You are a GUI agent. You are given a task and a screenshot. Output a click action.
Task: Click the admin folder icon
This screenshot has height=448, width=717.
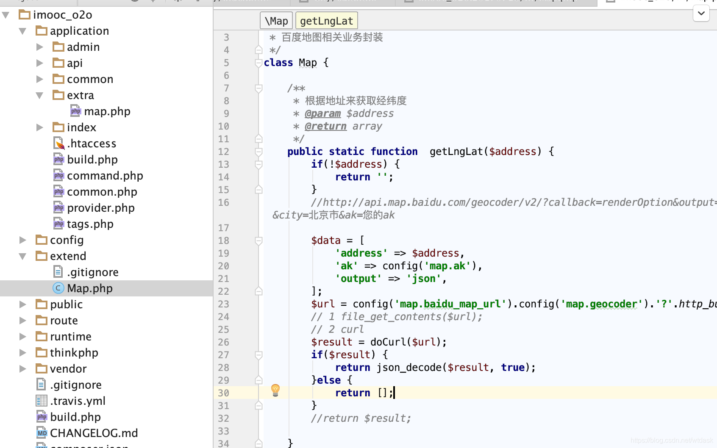pos(58,47)
